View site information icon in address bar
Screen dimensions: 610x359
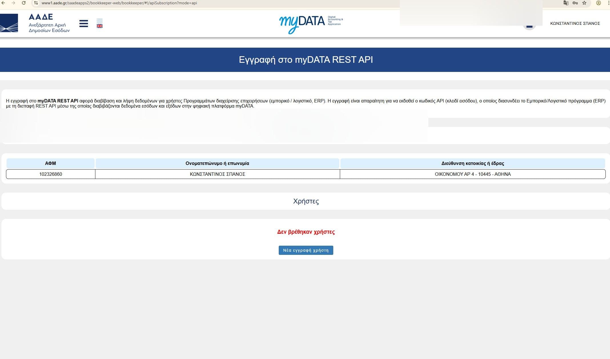pos(36,3)
